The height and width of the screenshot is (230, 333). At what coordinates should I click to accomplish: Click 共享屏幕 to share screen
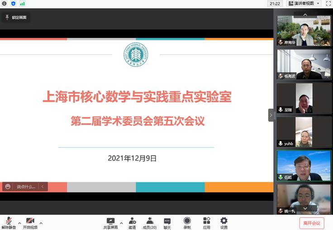[110, 223]
